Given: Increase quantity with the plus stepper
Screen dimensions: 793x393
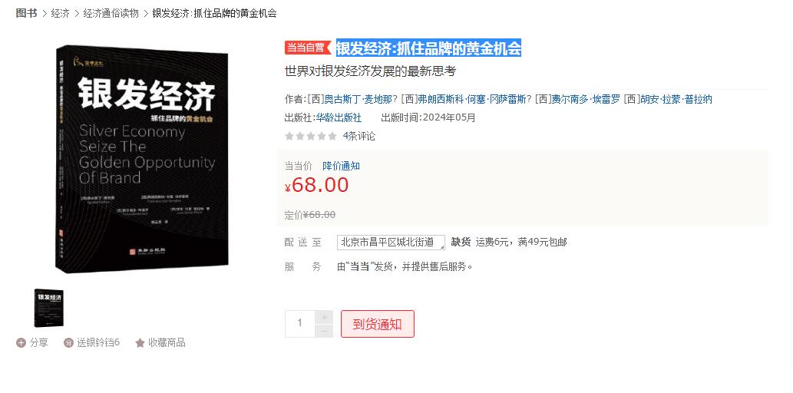Looking at the screenshot, I should (324, 317).
